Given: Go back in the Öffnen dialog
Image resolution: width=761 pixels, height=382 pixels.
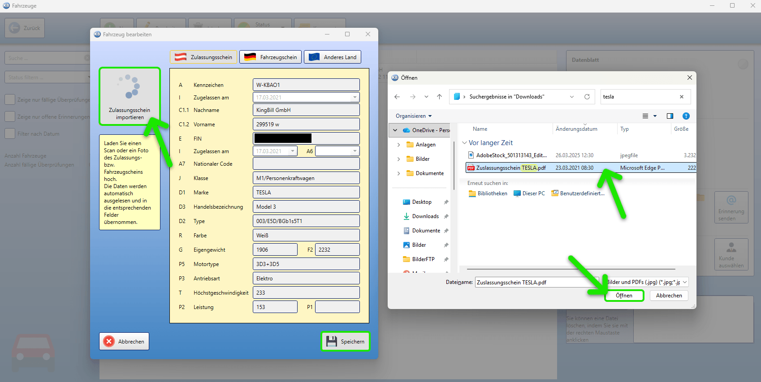Looking at the screenshot, I should pos(397,97).
